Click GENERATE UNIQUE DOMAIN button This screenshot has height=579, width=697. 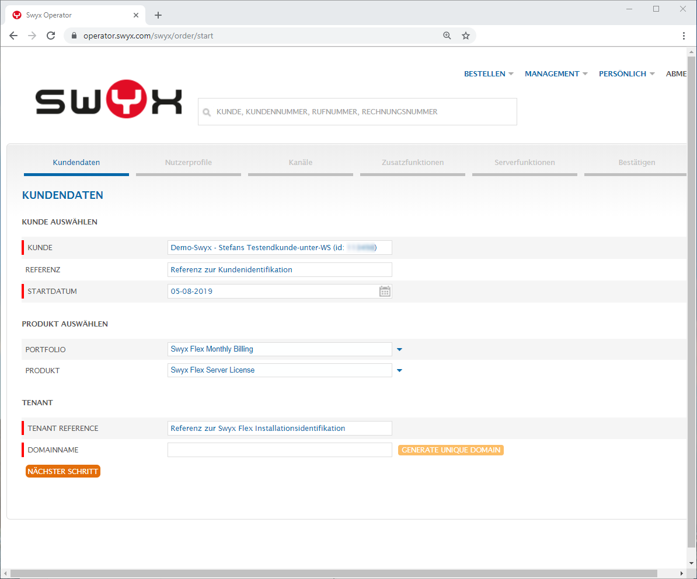tap(451, 450)
